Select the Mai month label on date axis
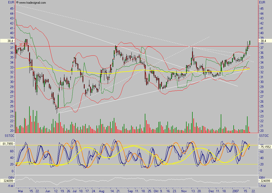This screenshot has width=272, height=193. (20, 191)
